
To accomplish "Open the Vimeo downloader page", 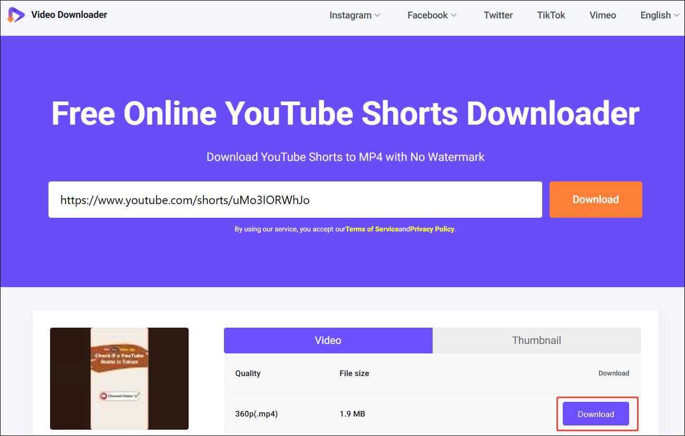I will coord(603,15).
